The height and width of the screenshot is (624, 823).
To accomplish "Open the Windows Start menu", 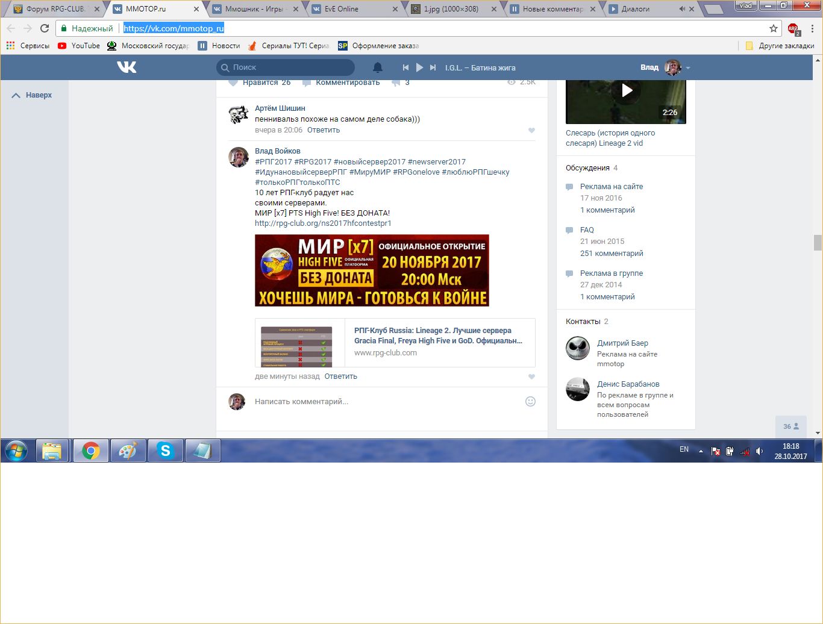I will 16,451.
